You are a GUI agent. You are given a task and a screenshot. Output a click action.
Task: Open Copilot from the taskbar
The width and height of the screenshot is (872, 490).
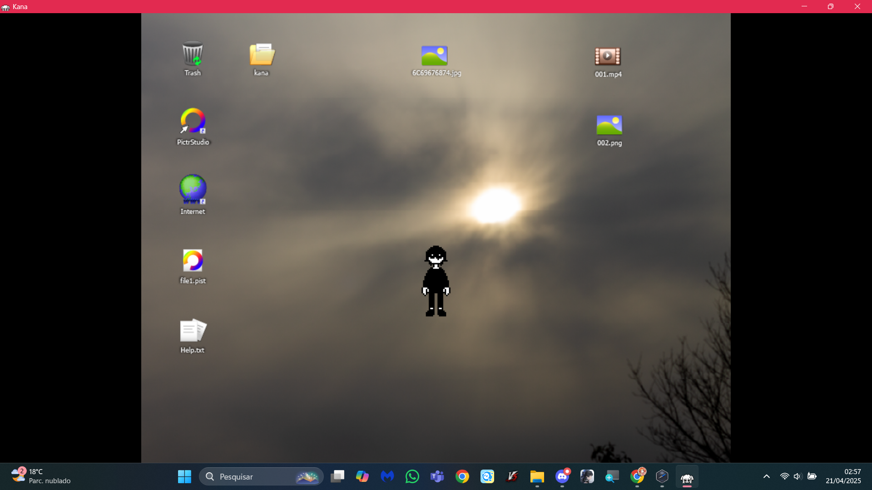(362, 476)
